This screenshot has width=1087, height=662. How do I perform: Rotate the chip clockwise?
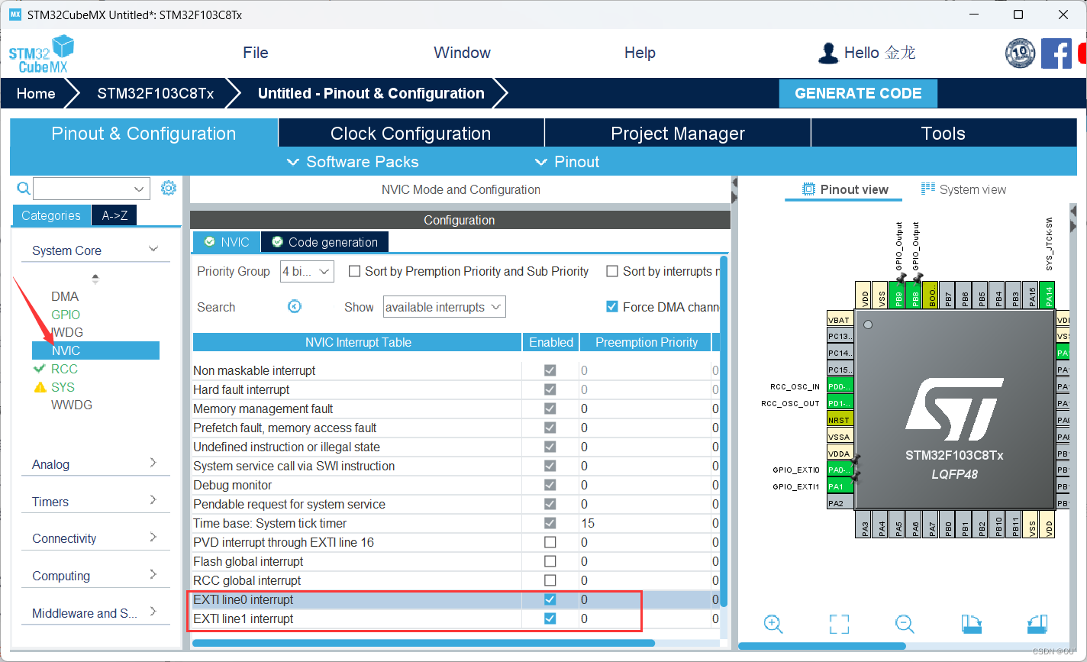pos(971,624)
